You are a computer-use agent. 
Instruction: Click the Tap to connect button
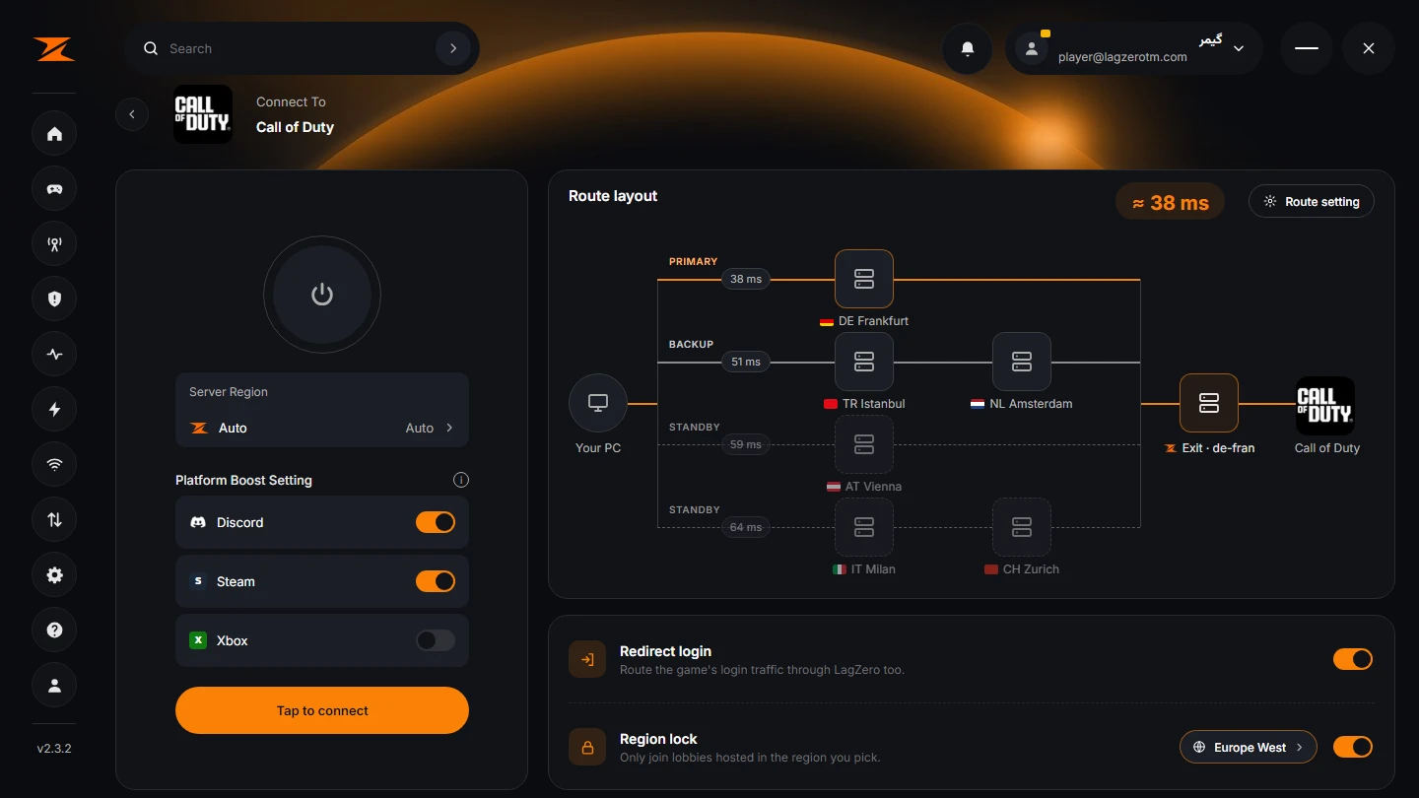(322, 710)
